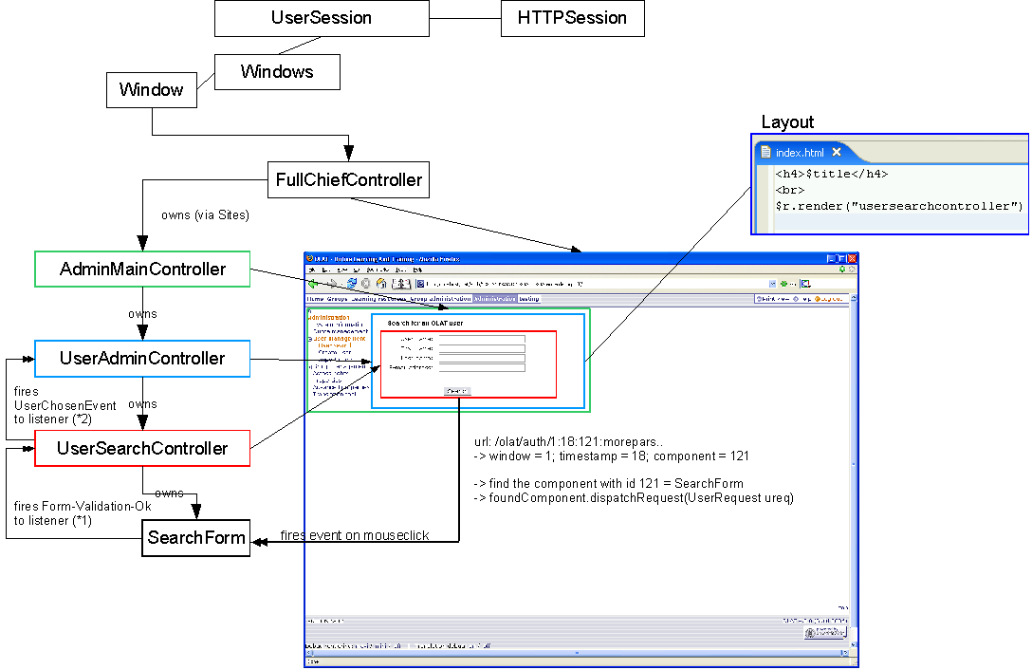Click the powered-by logo at page bottom
Image resolution: width=1032 pixels, height=670 pixels.
(x=824, y=632)
